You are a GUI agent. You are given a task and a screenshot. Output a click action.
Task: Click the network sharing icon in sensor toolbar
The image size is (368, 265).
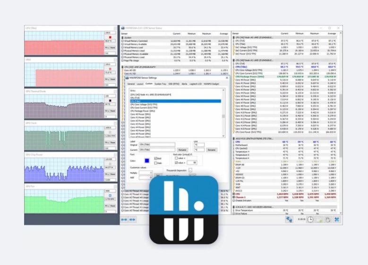coord(289,220)
